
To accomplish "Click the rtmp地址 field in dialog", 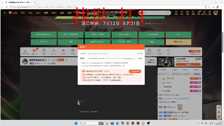I will tap(112, 53).
